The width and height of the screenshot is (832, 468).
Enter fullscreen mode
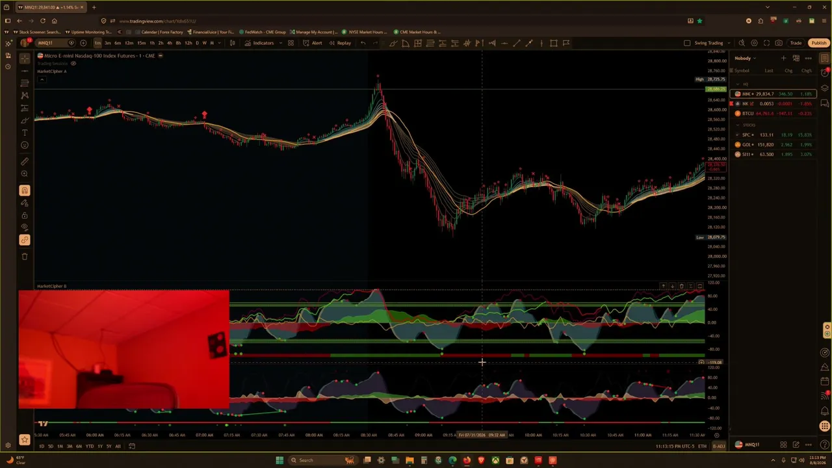tap(766, 43)
